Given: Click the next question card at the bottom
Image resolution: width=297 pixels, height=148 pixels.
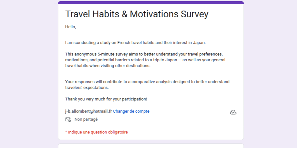Looking at the screenshot, I should coord(151,146).
